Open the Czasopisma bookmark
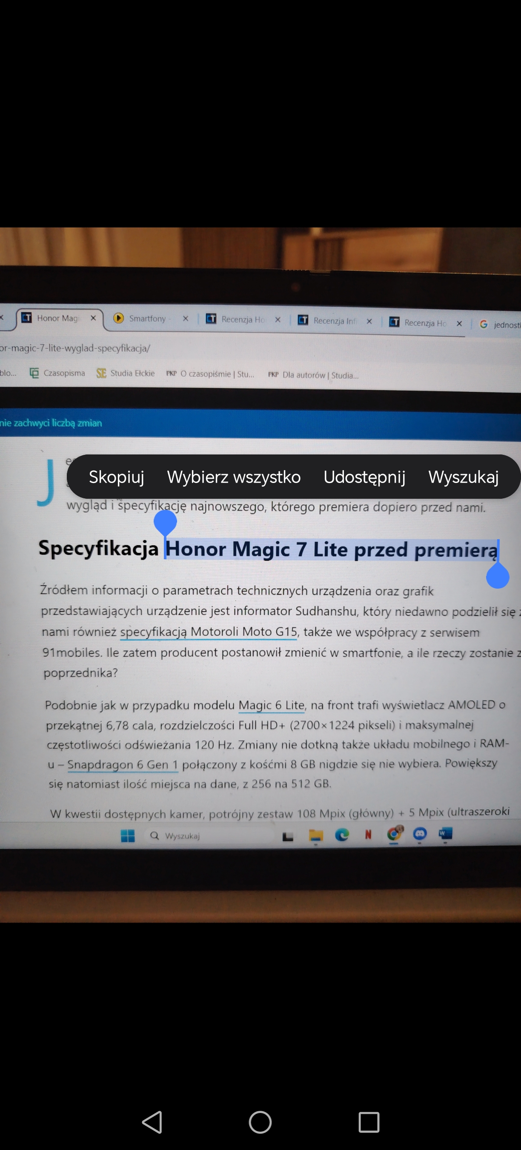521x1150 pixels. [x=57, y=373]
